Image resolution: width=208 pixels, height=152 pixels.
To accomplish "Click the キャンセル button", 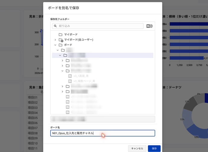I will click(137, 148).
